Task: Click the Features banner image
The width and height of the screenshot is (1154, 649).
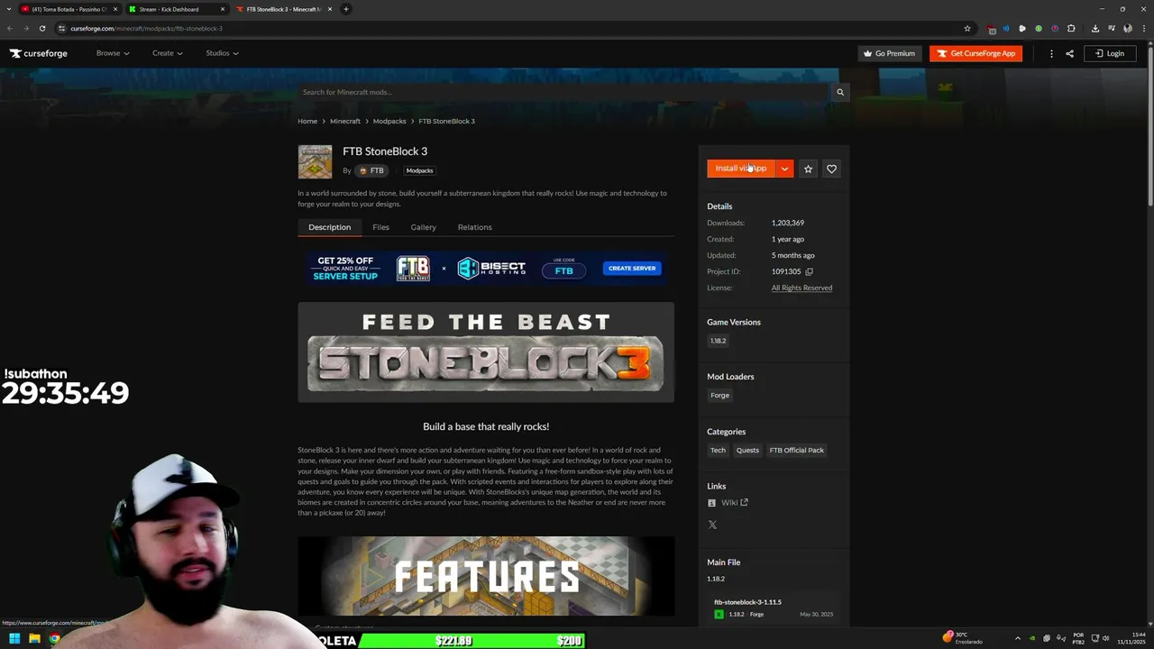Action: tap(486, 576)
